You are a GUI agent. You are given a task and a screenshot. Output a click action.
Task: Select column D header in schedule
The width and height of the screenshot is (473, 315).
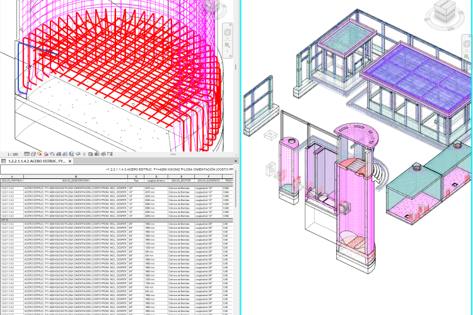(x=156, y=176)
